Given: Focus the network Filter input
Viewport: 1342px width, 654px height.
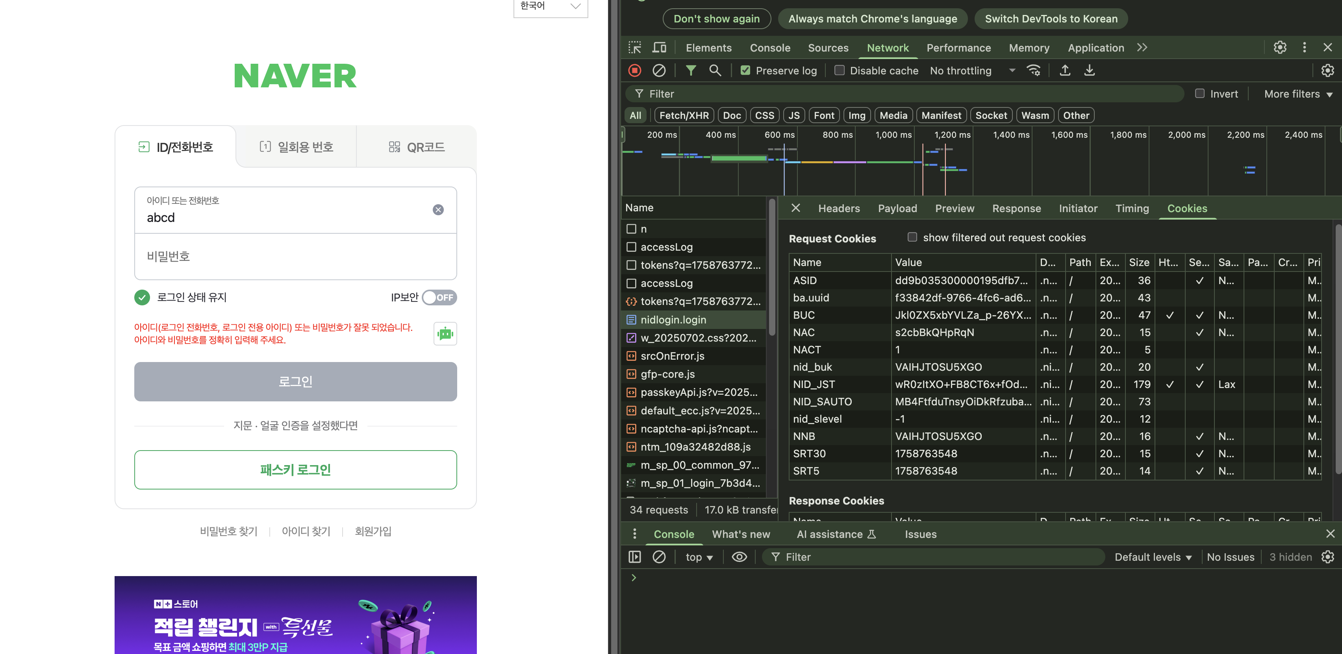Looking at the screenshot, I should [905, 94].
